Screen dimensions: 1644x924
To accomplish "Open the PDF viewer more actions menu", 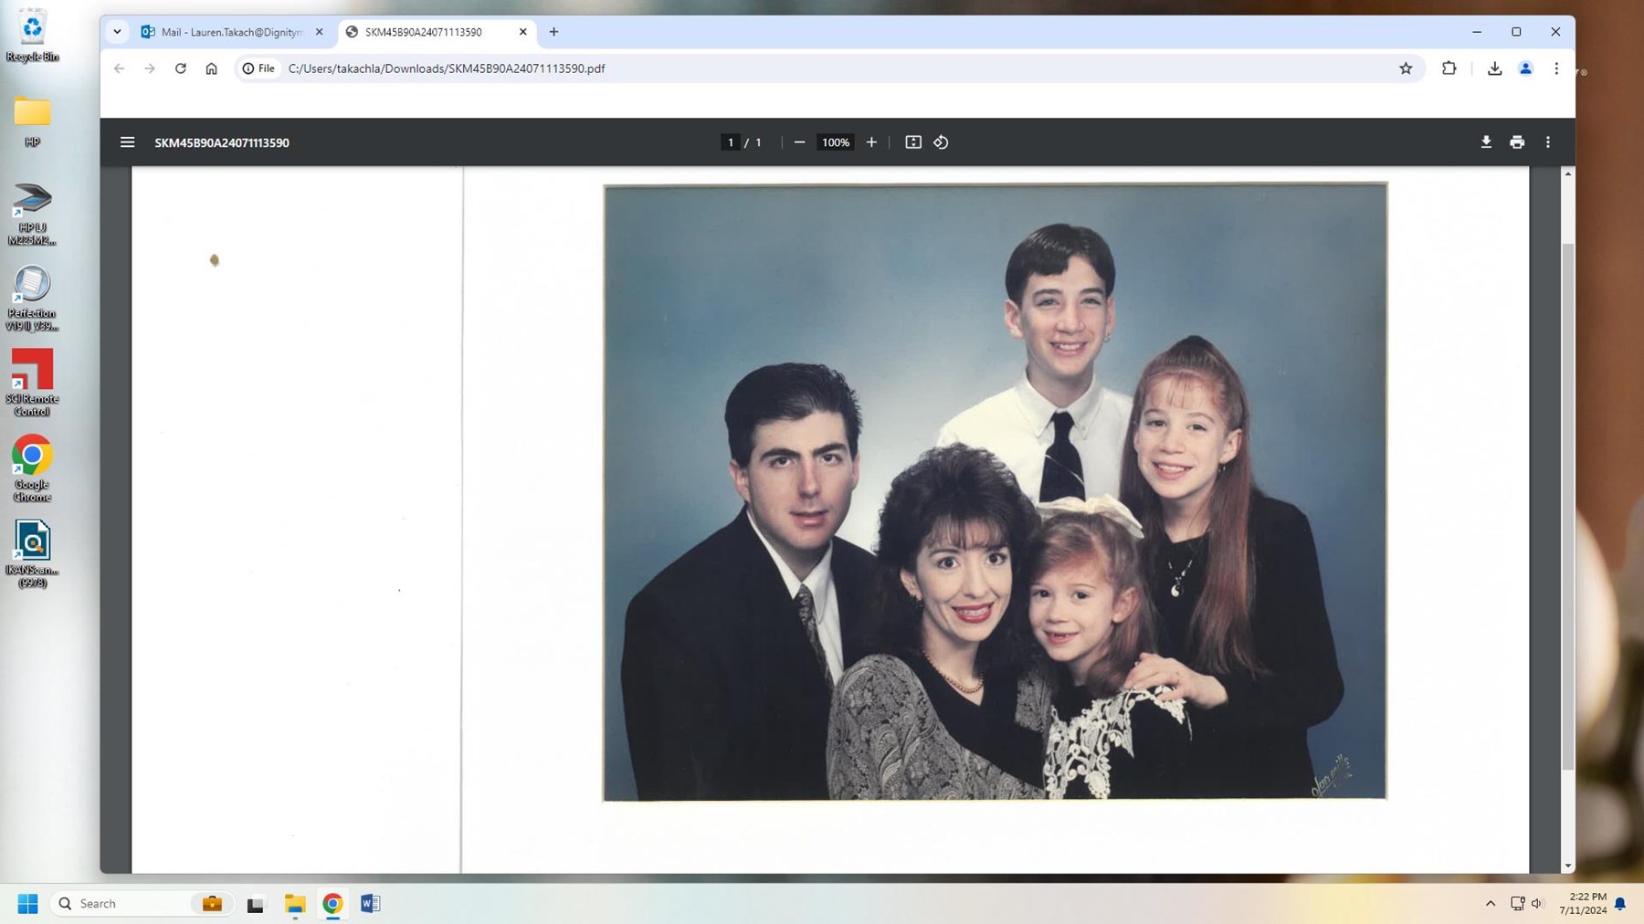I will (1548, 142).
